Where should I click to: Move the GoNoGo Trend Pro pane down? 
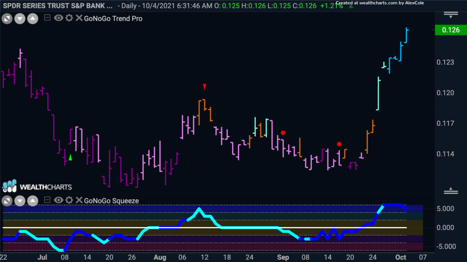pos(20,19)
